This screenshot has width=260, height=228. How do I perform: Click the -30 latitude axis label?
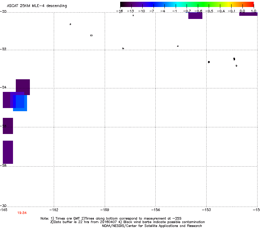click(x=3, y=206)
